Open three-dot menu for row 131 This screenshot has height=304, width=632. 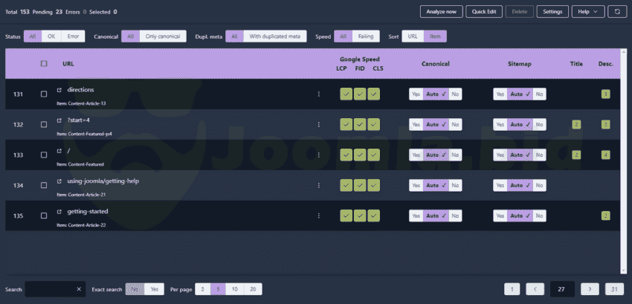point(319,94)
